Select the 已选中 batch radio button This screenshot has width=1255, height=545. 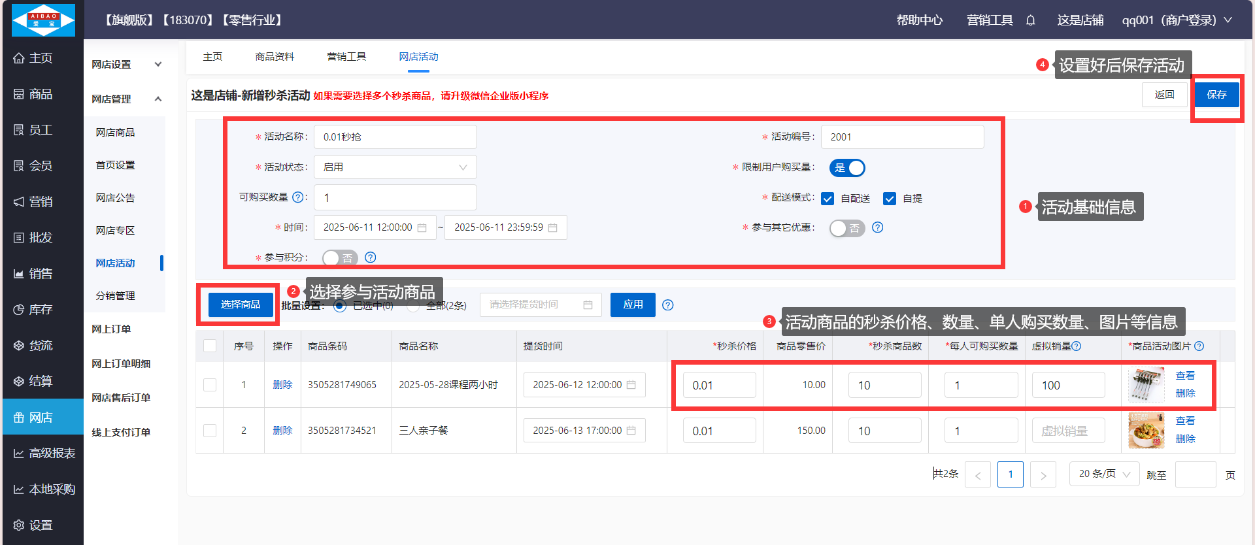(340, 306)
